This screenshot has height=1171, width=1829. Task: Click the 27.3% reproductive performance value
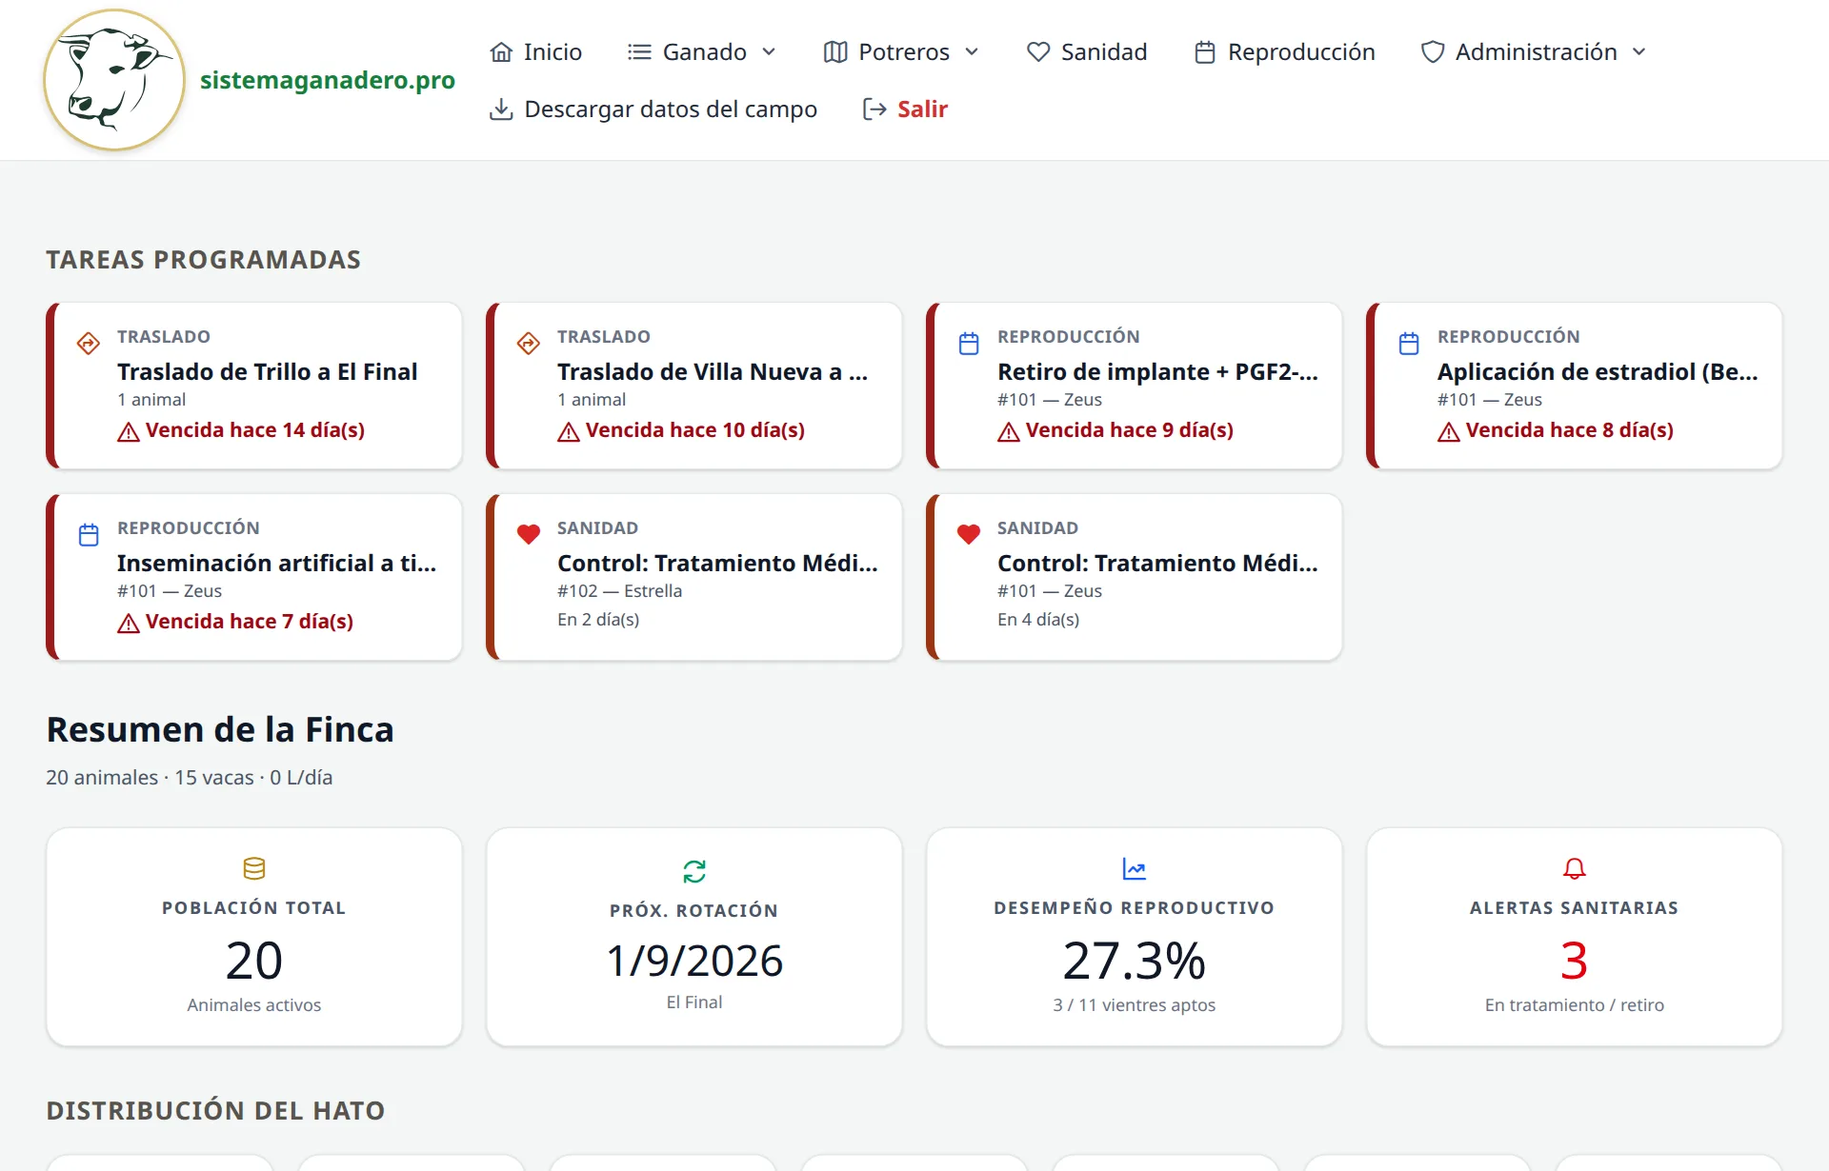(1135, 960)
